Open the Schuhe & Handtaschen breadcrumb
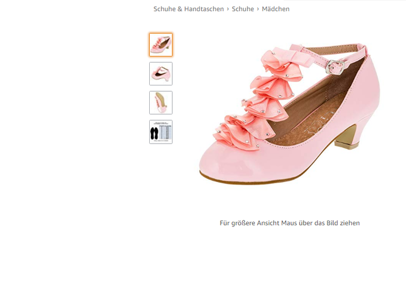 tap(188, 9)
